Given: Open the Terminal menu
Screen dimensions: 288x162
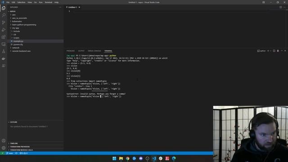Looking at the screenshot, I should click(49, 2).
